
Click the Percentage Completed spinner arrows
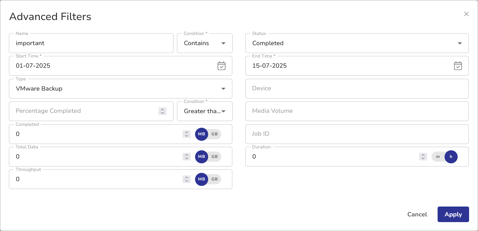[x=162, y=111]
